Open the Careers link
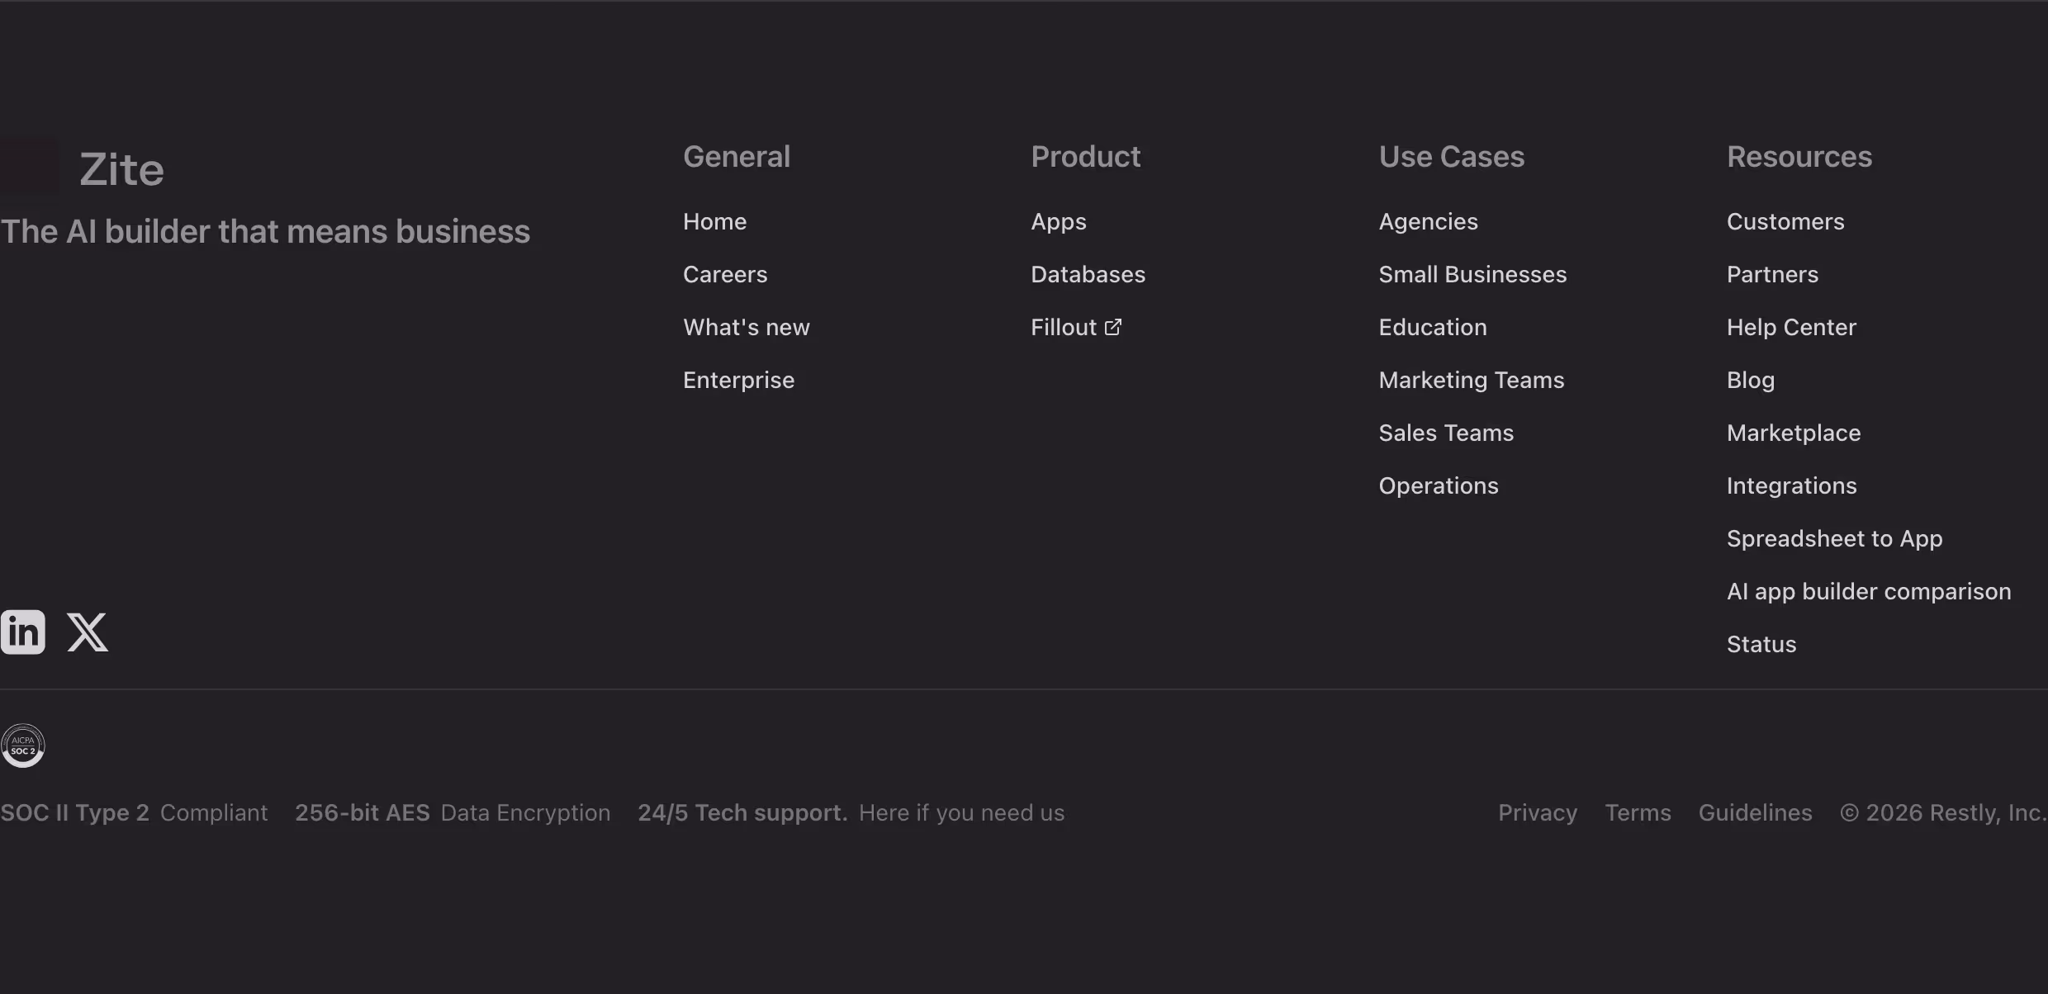This screenshot has height=994, width=2048. 725,274
